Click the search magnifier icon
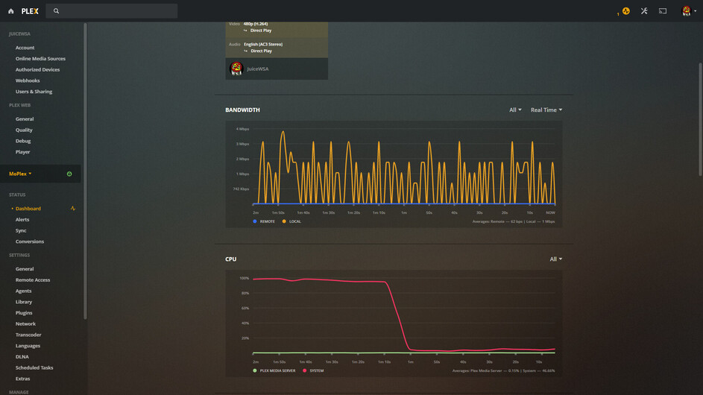 pos(56,11)
